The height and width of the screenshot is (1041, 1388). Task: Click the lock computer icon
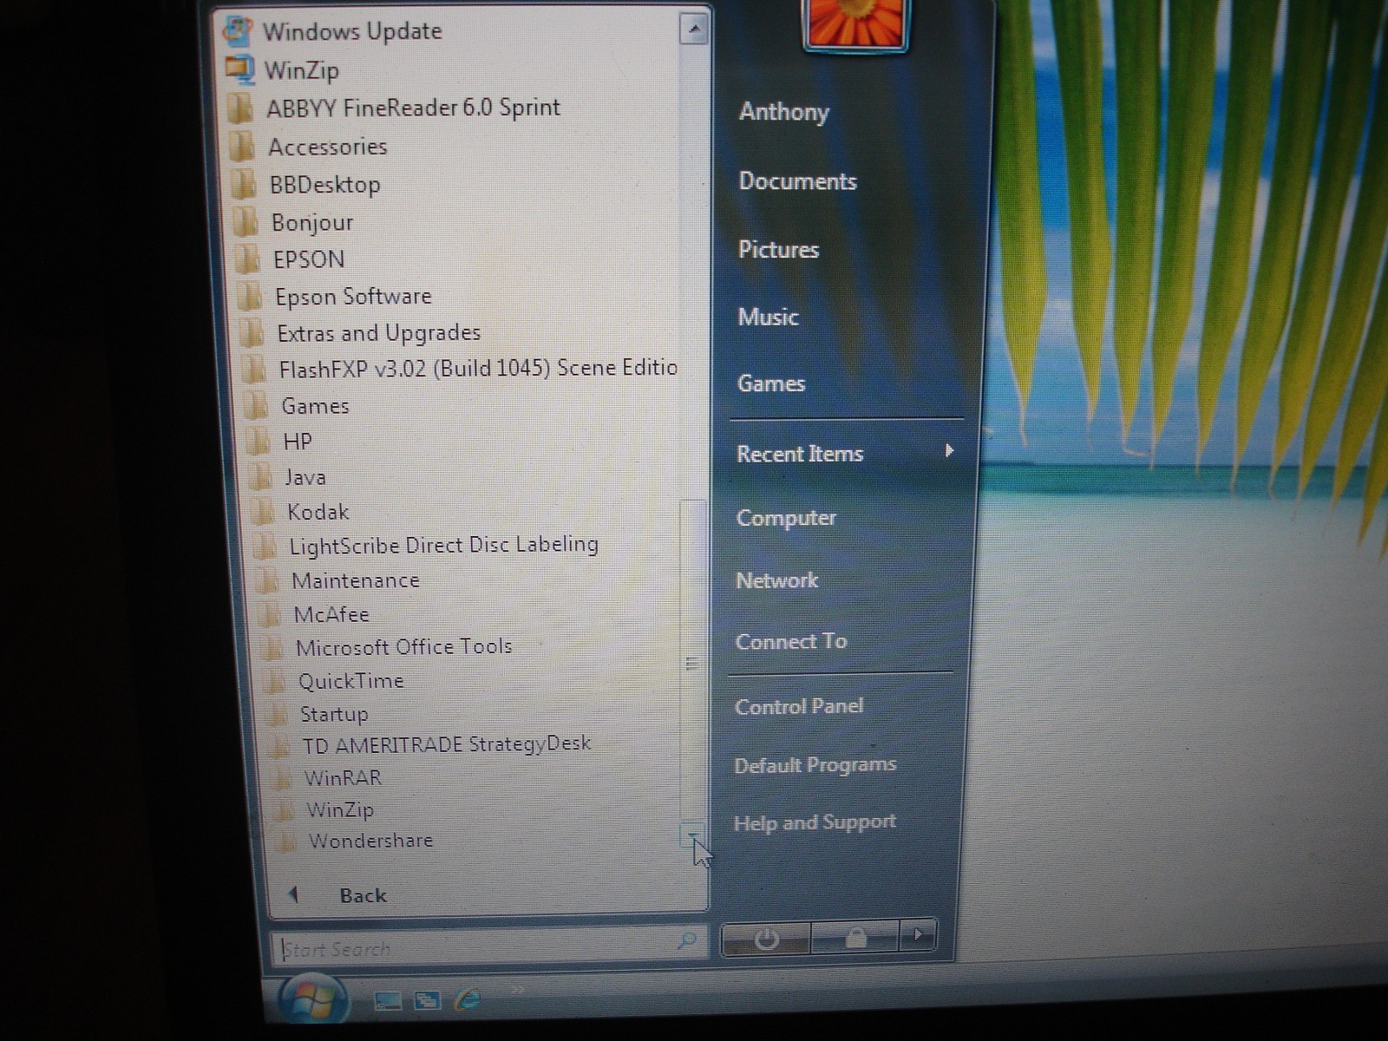click(855, 938)
